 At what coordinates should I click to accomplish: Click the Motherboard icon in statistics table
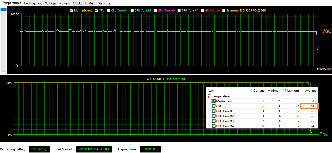pos(213,101)
